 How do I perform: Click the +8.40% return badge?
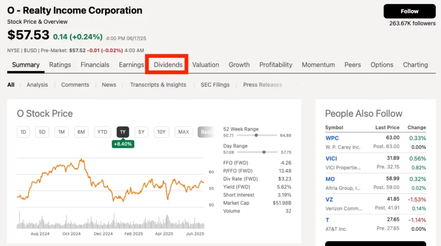[123, 144]
